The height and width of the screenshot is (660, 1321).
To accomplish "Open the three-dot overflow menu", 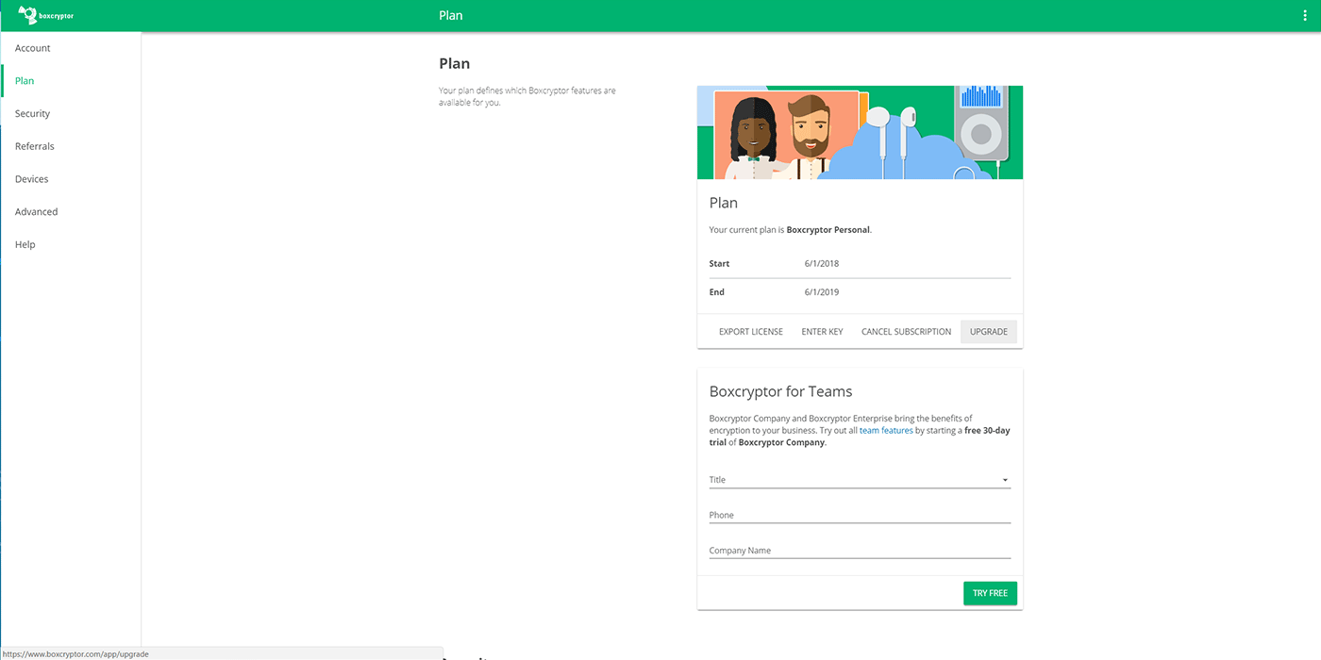I will click(x=1305, y=16).
